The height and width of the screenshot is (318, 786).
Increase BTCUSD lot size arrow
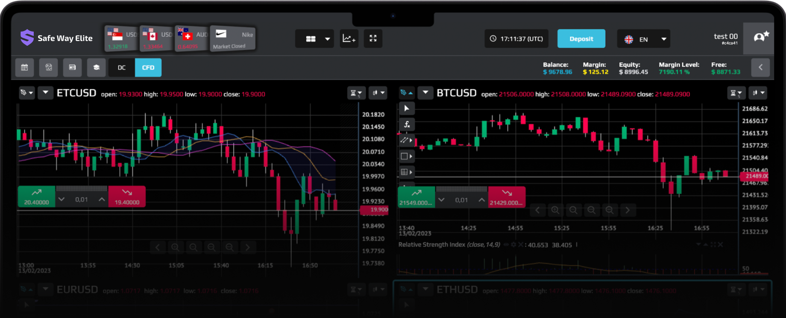(x=481, y=200)
